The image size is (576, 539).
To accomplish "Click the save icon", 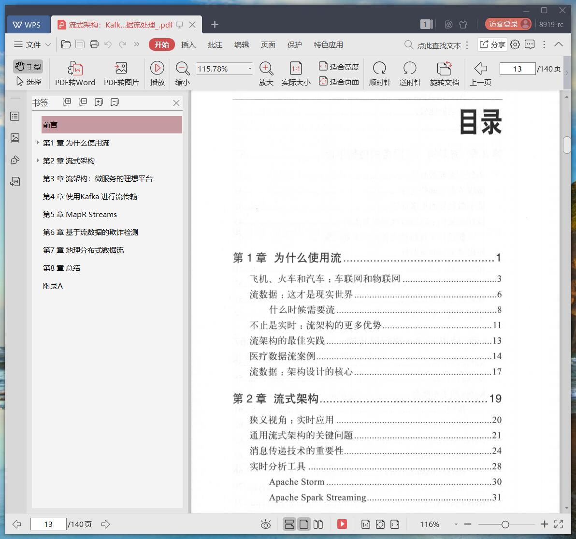I will [x=80, y=44].
